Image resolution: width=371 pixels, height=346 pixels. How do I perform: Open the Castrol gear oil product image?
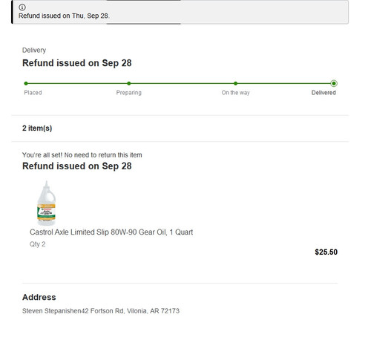[x=46, y=203]
